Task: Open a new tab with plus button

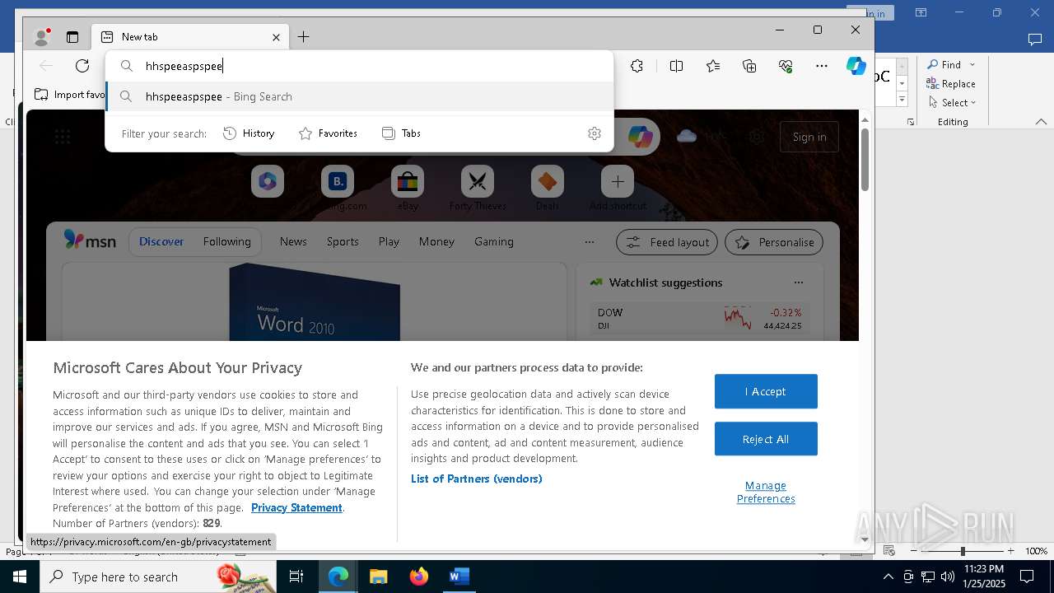Action: click(303, 37)
